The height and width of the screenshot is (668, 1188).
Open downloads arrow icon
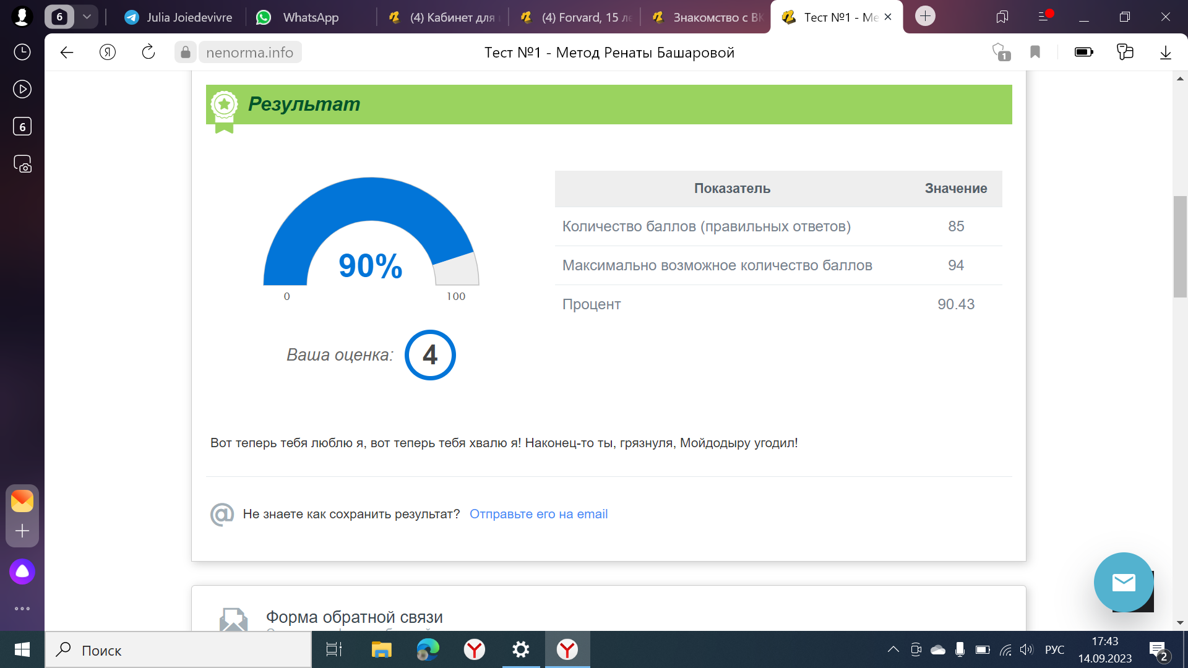point(1165,53)
